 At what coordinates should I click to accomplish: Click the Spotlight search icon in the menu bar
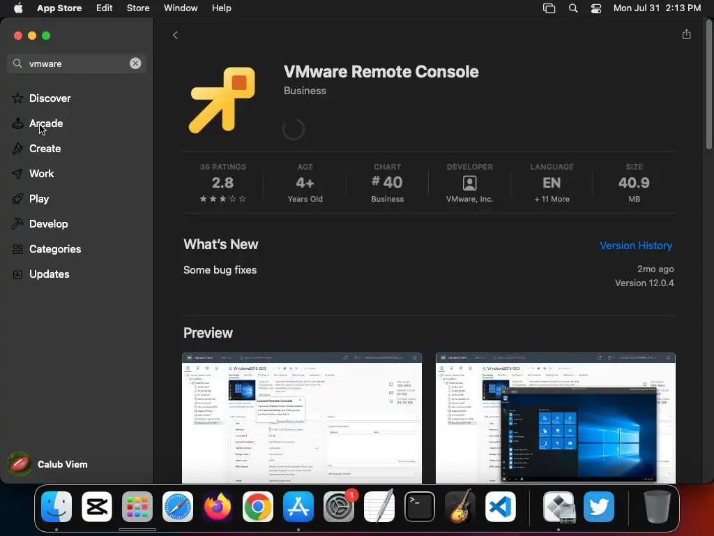point(573,8)
